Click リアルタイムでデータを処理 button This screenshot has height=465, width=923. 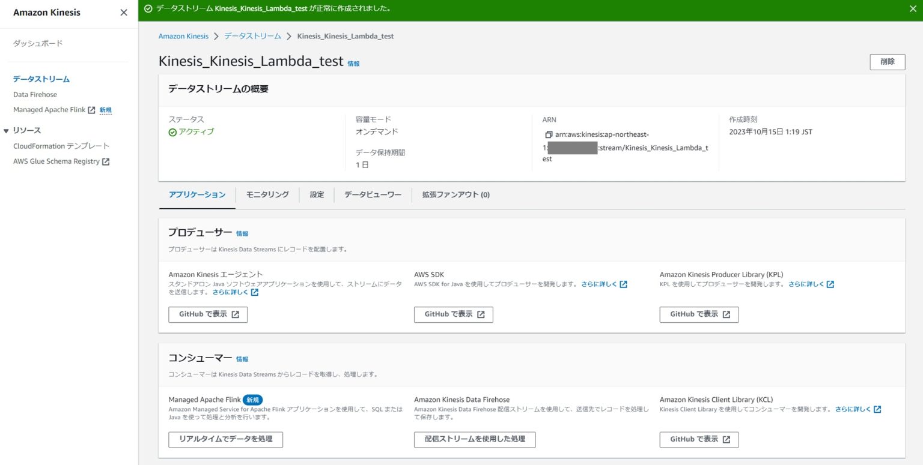[225, 439]
